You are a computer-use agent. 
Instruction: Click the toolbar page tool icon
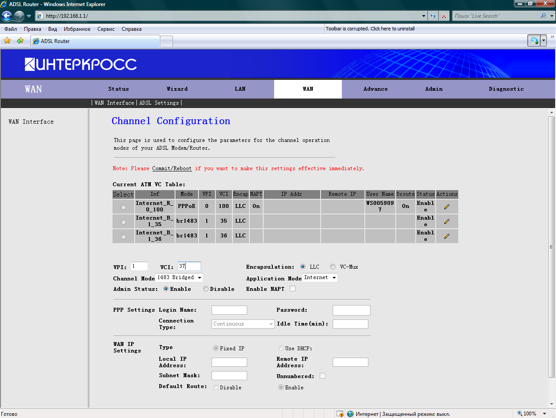click(534, 41)
